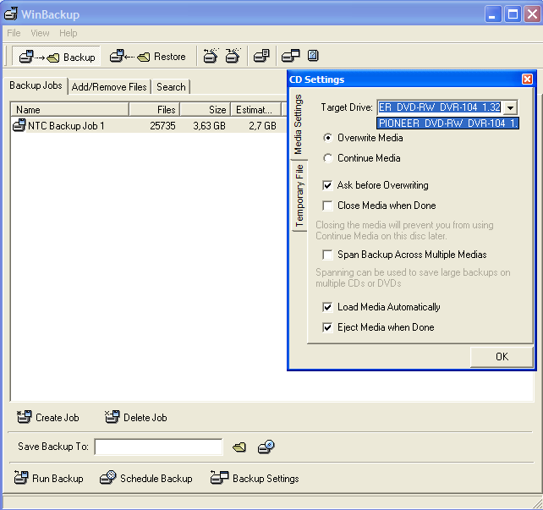Click the CD drive destination icon
The height and width of the screenshot is (510, 543).
coord(266,447)
